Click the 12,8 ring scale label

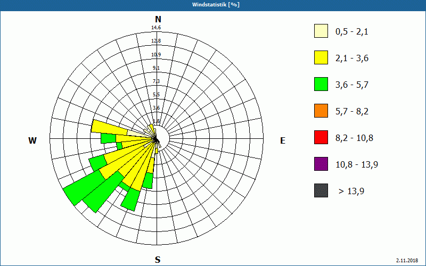click(x=156, y=41)
